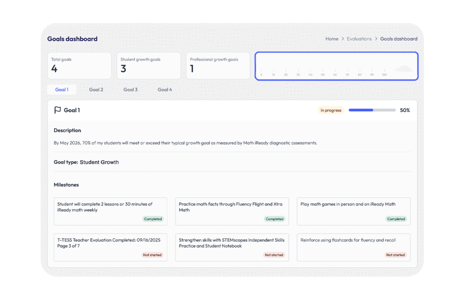
Task: Select the active Goal 1 tab
Action: click(62, 90)
